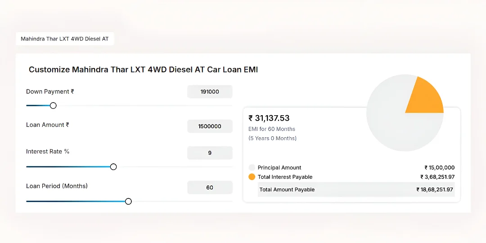Click the Interest Rate slider knob
This screenshot has width=486, height=243.
pyautogui.click(x=113, y=167)
